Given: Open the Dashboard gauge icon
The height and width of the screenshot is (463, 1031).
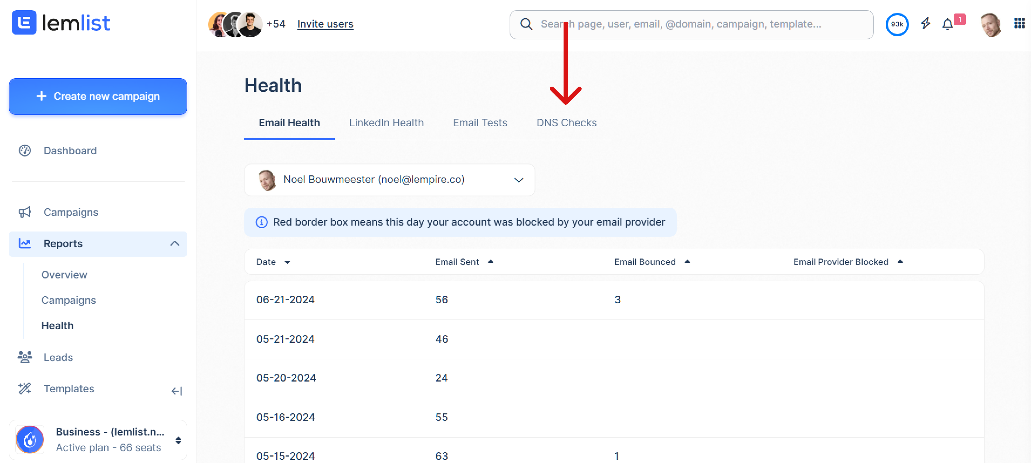Looking at the screenshot, I should [x=25, y=151].
